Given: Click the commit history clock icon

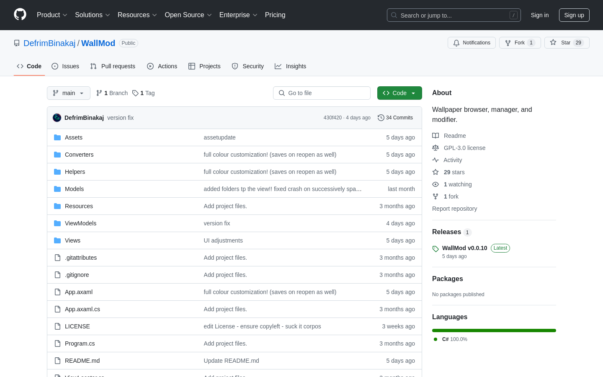Looking at the screenshot, I should click(x=381, y=118).
